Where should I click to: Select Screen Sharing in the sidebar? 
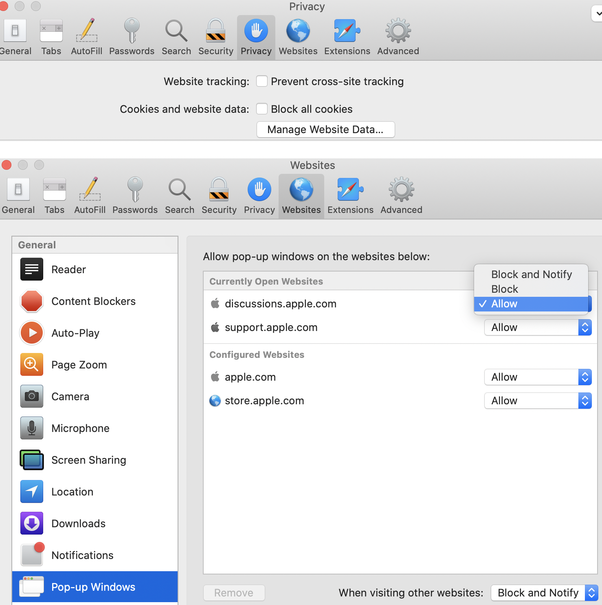coord(95,460)
